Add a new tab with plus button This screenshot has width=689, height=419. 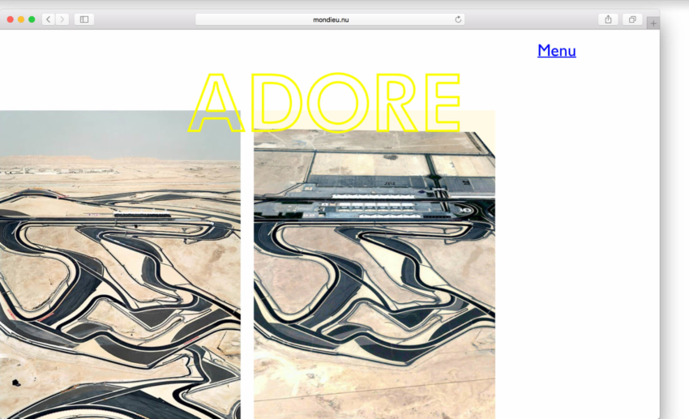[x=653, y=24]
